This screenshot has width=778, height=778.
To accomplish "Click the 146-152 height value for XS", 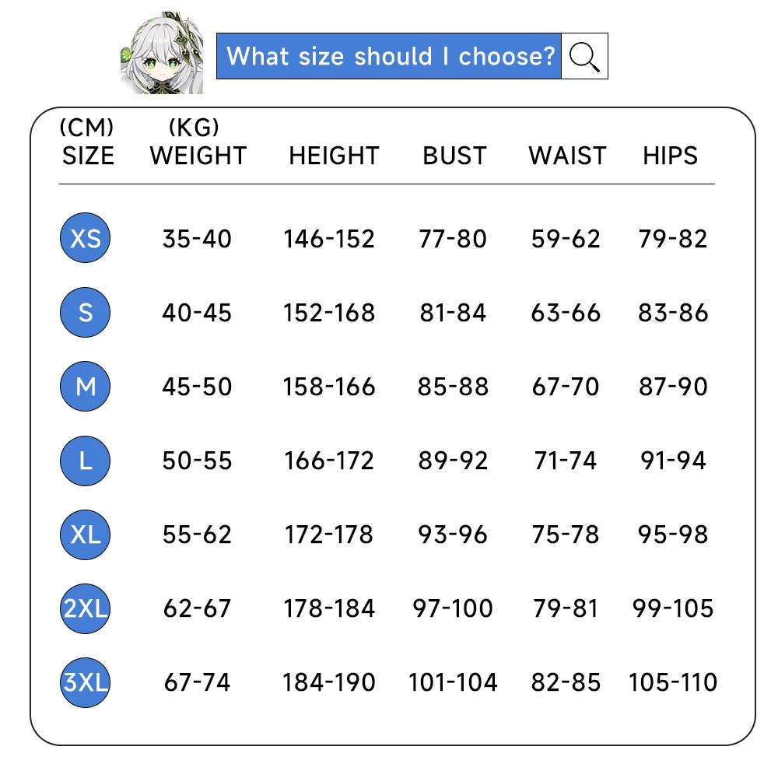I will (x=329, y=239).
